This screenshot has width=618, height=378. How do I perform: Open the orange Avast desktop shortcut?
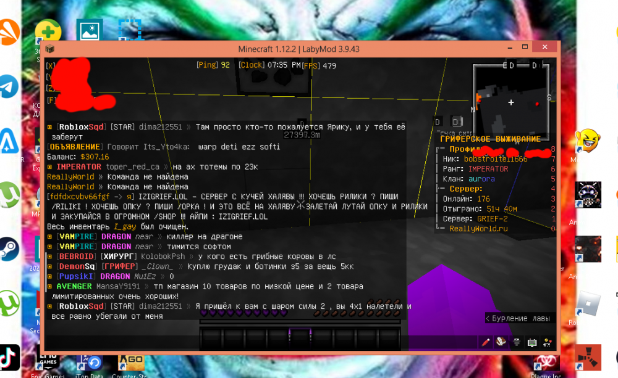click(x=9, y=32)
